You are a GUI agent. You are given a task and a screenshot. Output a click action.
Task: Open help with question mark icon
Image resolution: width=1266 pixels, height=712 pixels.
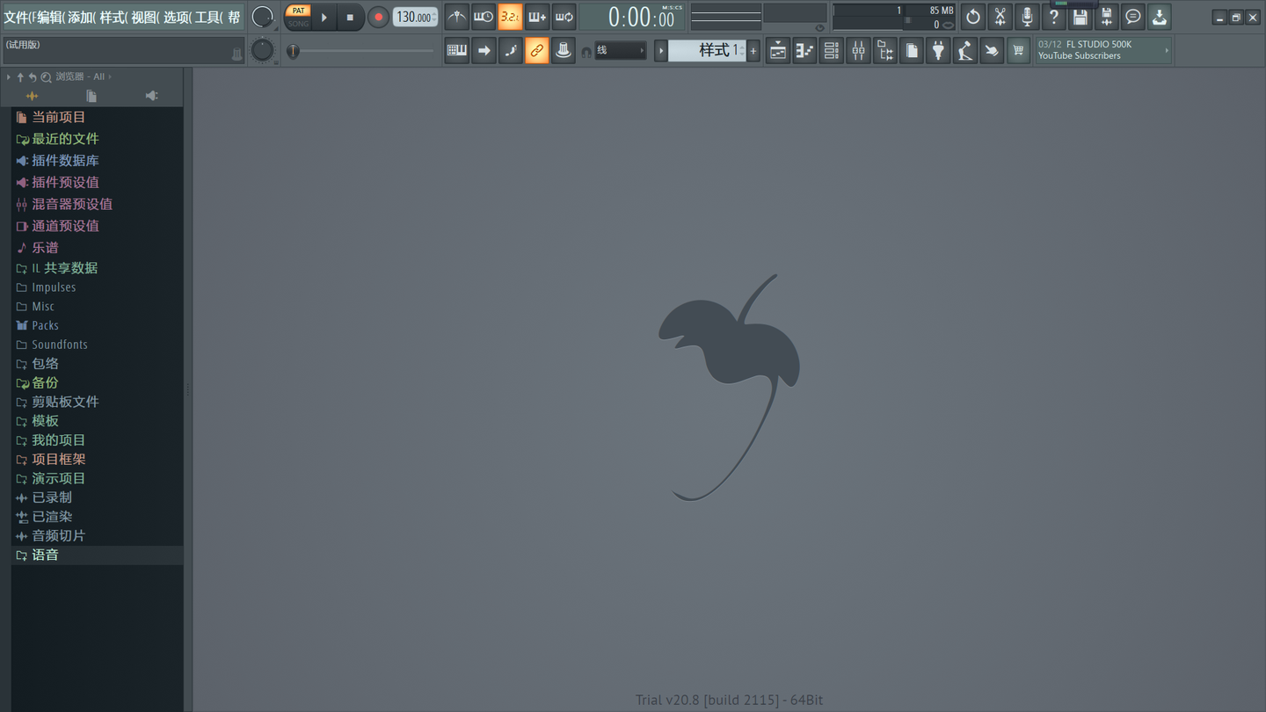point(1053,17)
